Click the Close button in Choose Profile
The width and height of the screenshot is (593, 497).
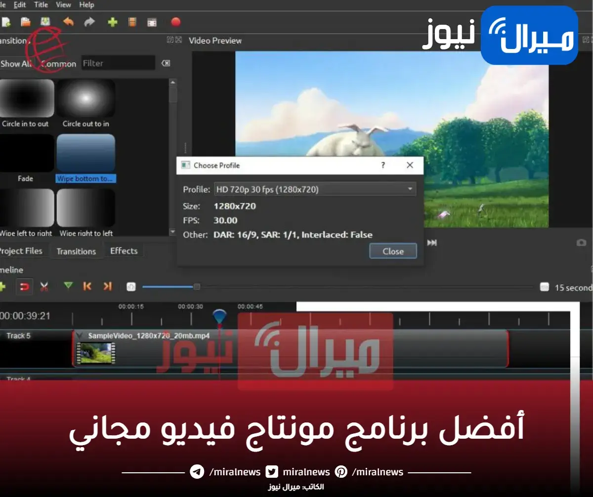(393, 251)
